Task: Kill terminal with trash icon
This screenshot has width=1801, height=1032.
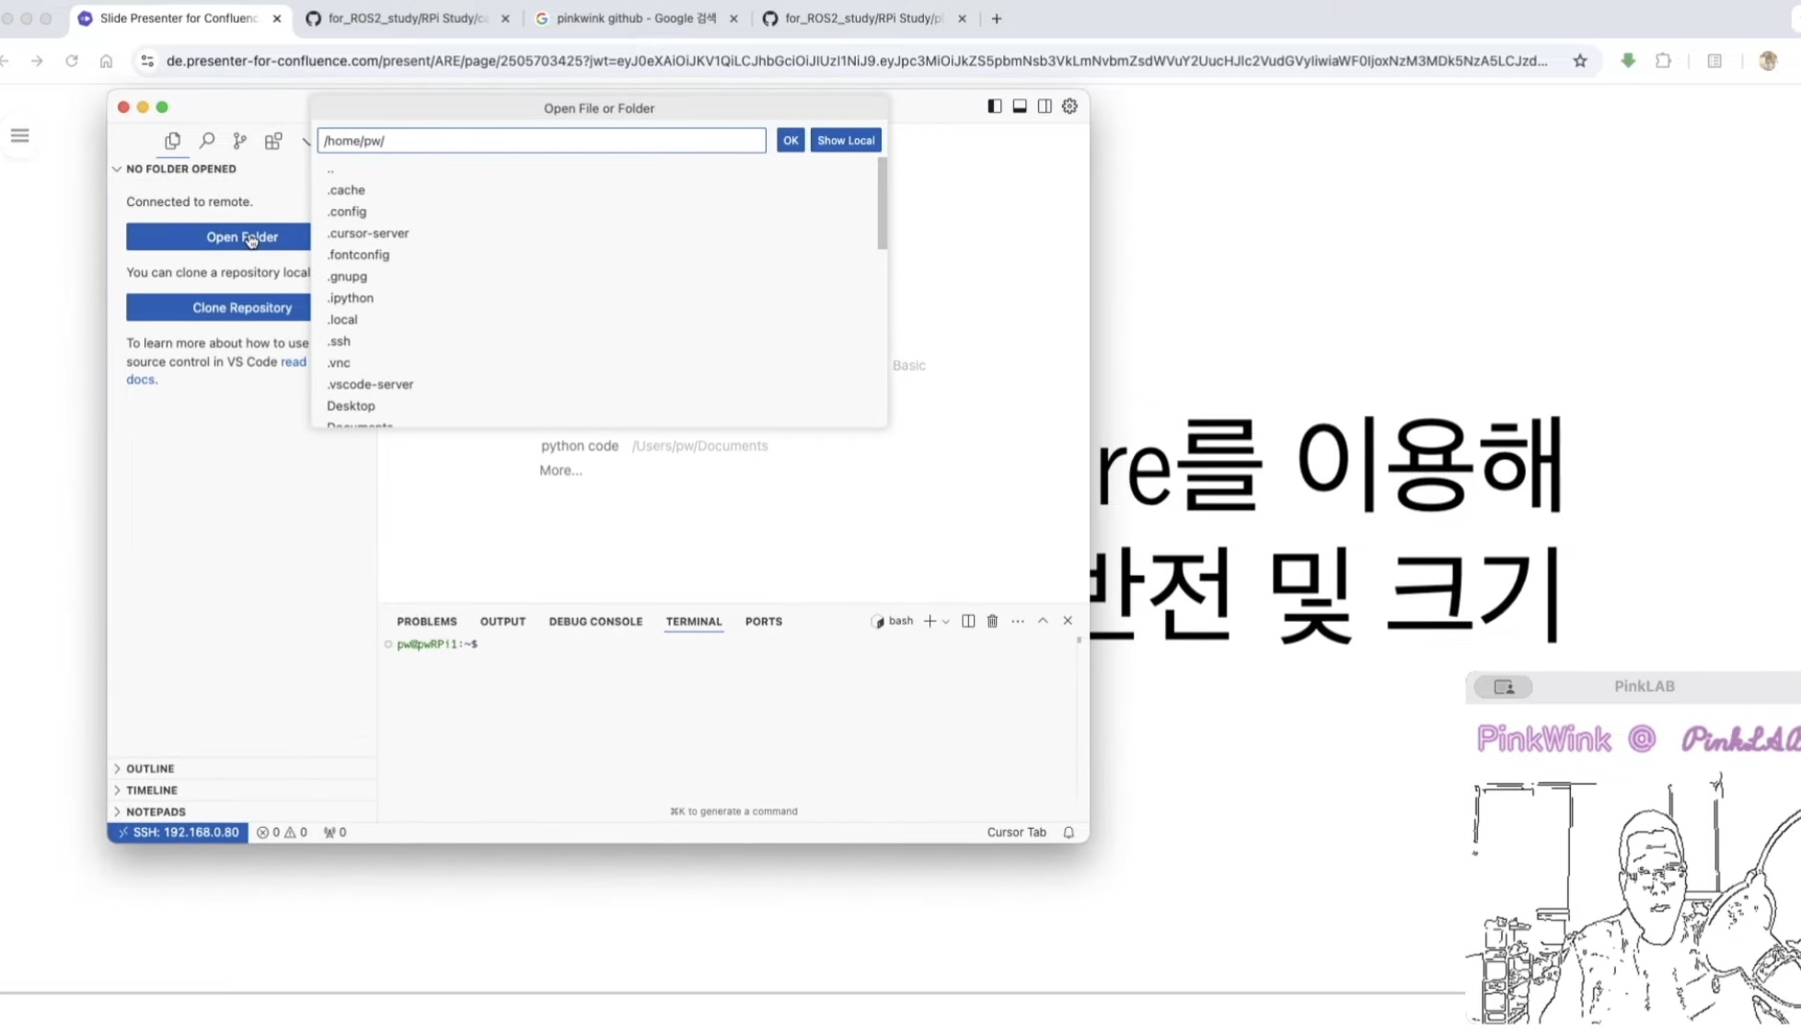Action: (x=992, y=621)
